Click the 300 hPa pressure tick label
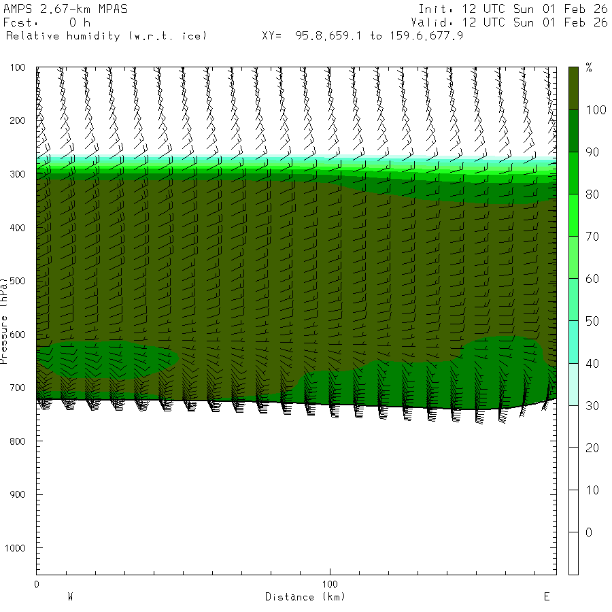This screenshot has height=612, width=612. [x=18, y=174]
